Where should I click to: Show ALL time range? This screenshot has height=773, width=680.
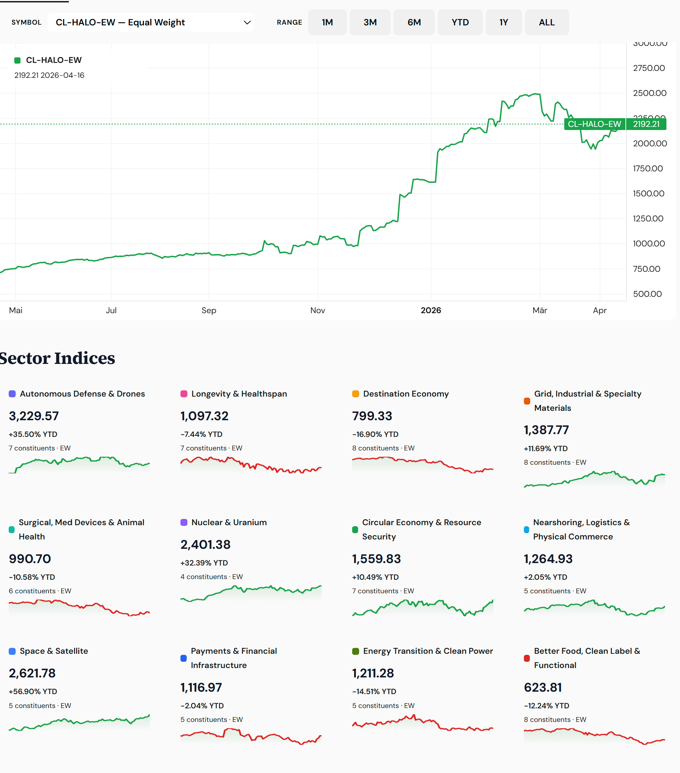coord(547,22)
